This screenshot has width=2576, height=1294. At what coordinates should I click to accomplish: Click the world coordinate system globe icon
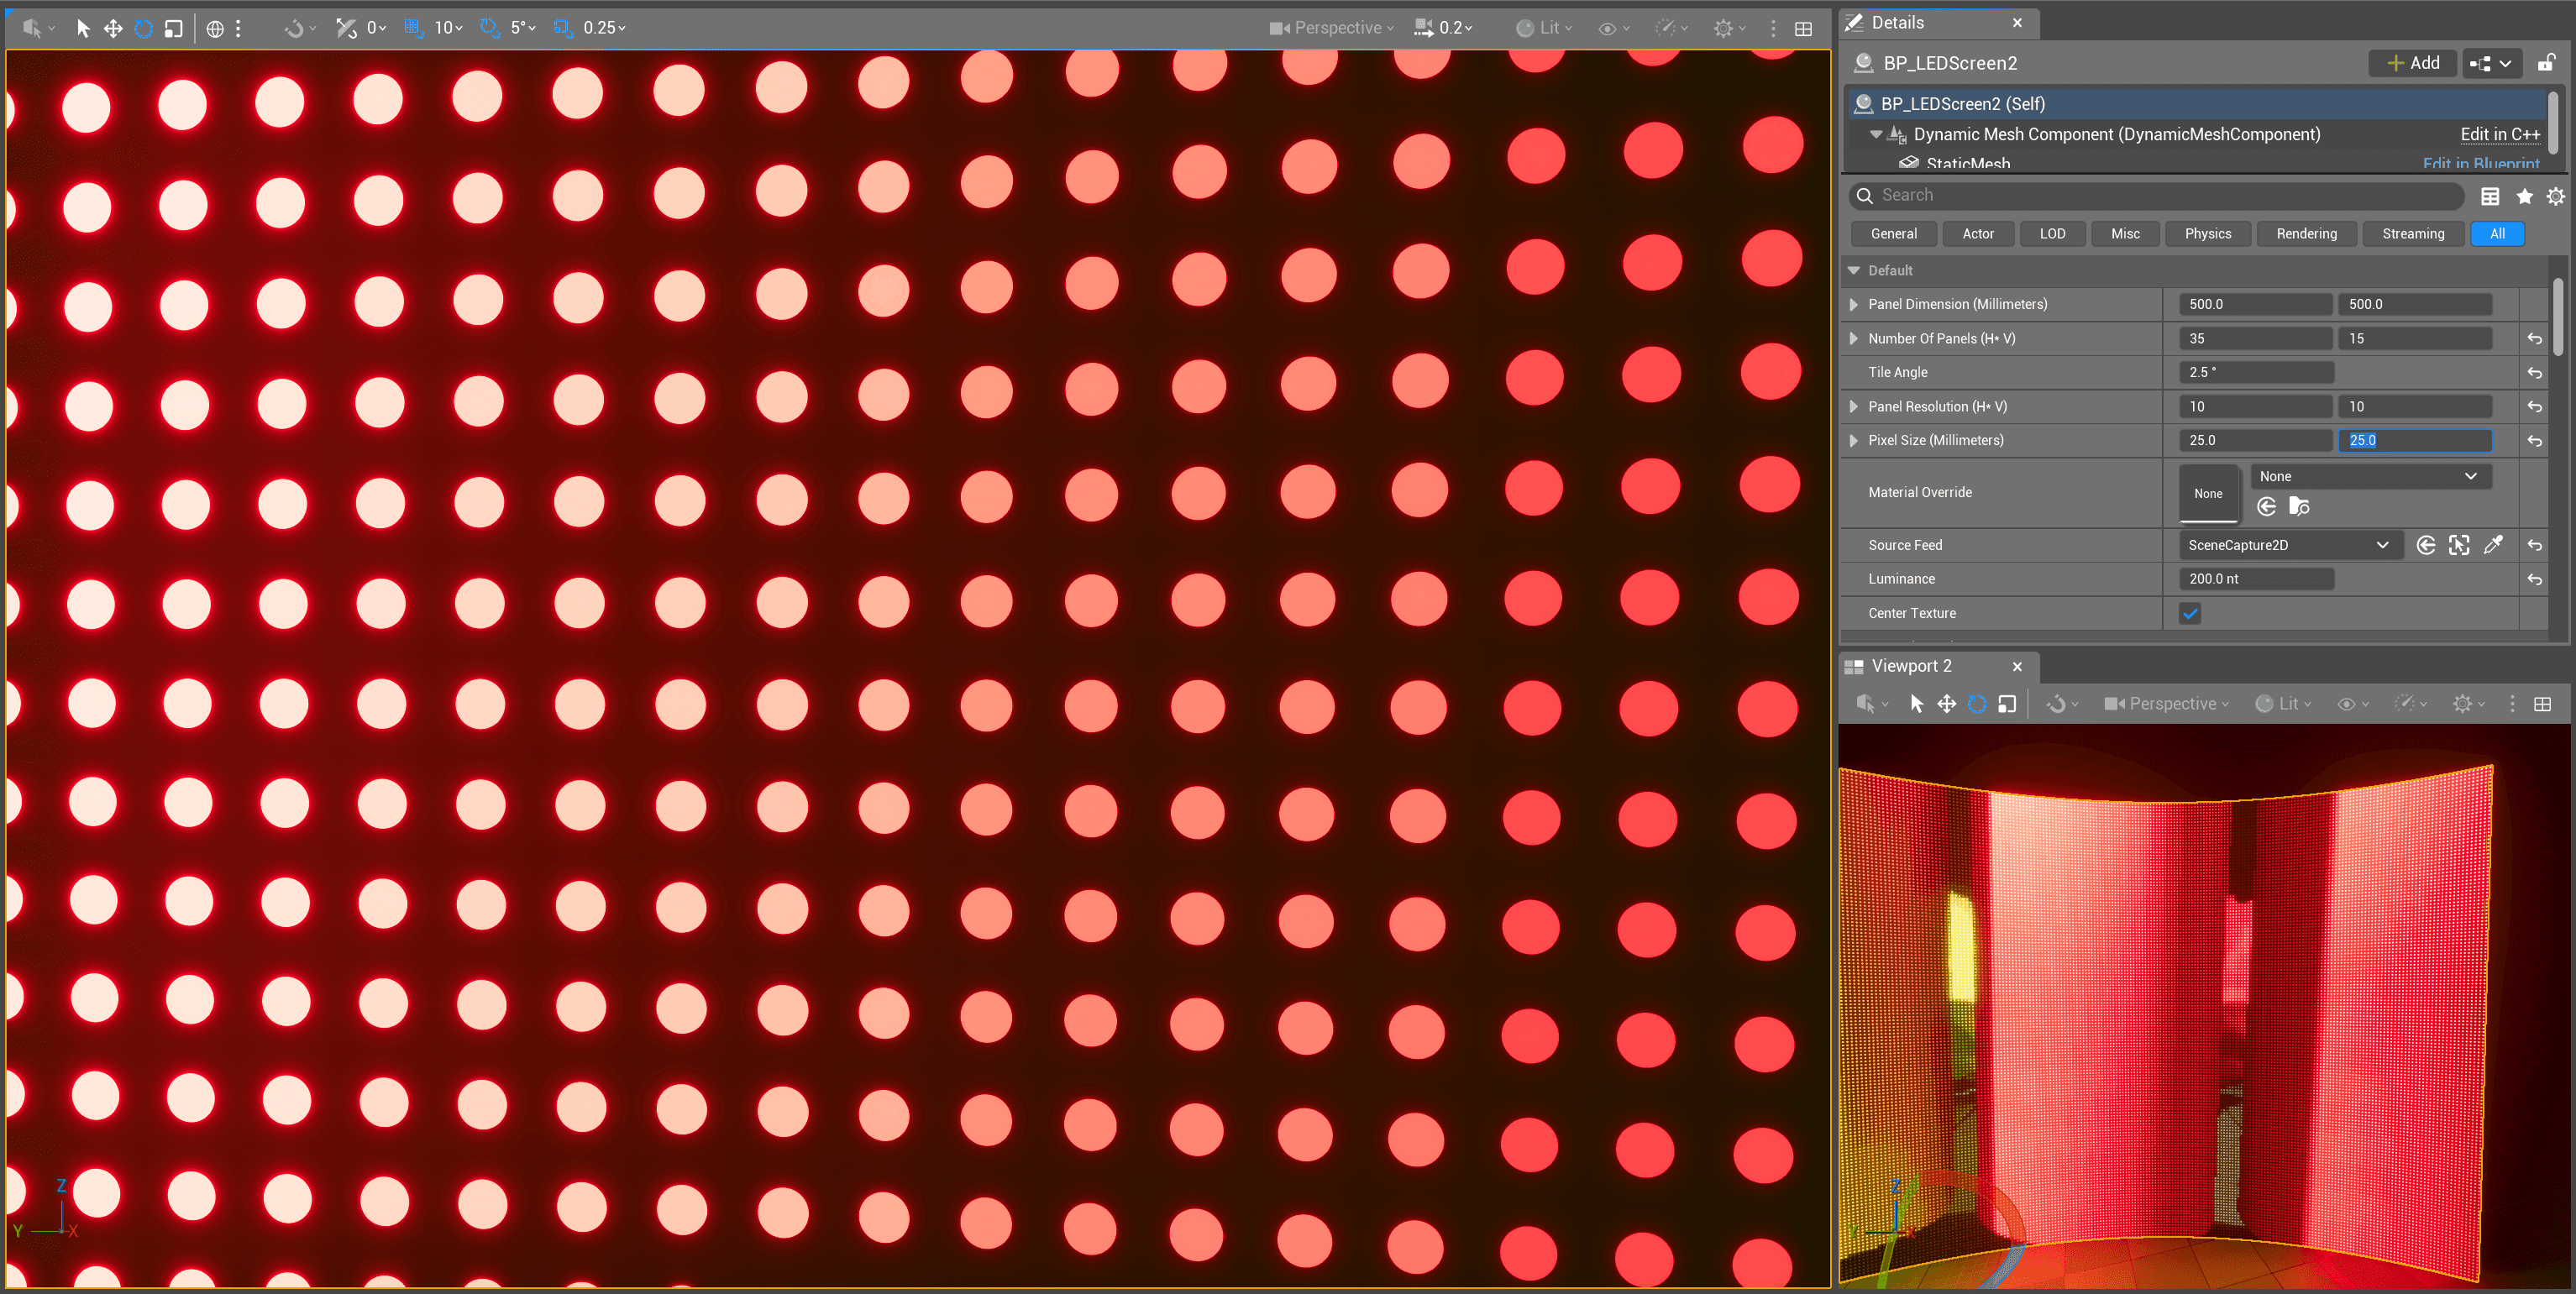point(214,28)
